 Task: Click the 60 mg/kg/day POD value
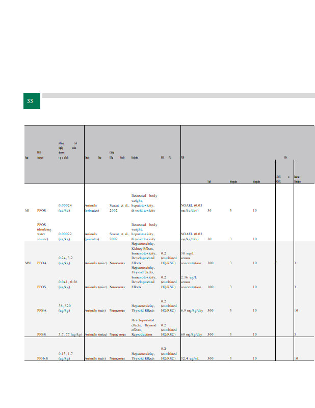tap(192, 335)
